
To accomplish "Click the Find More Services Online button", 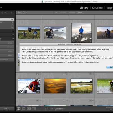I will click(7, 60).
